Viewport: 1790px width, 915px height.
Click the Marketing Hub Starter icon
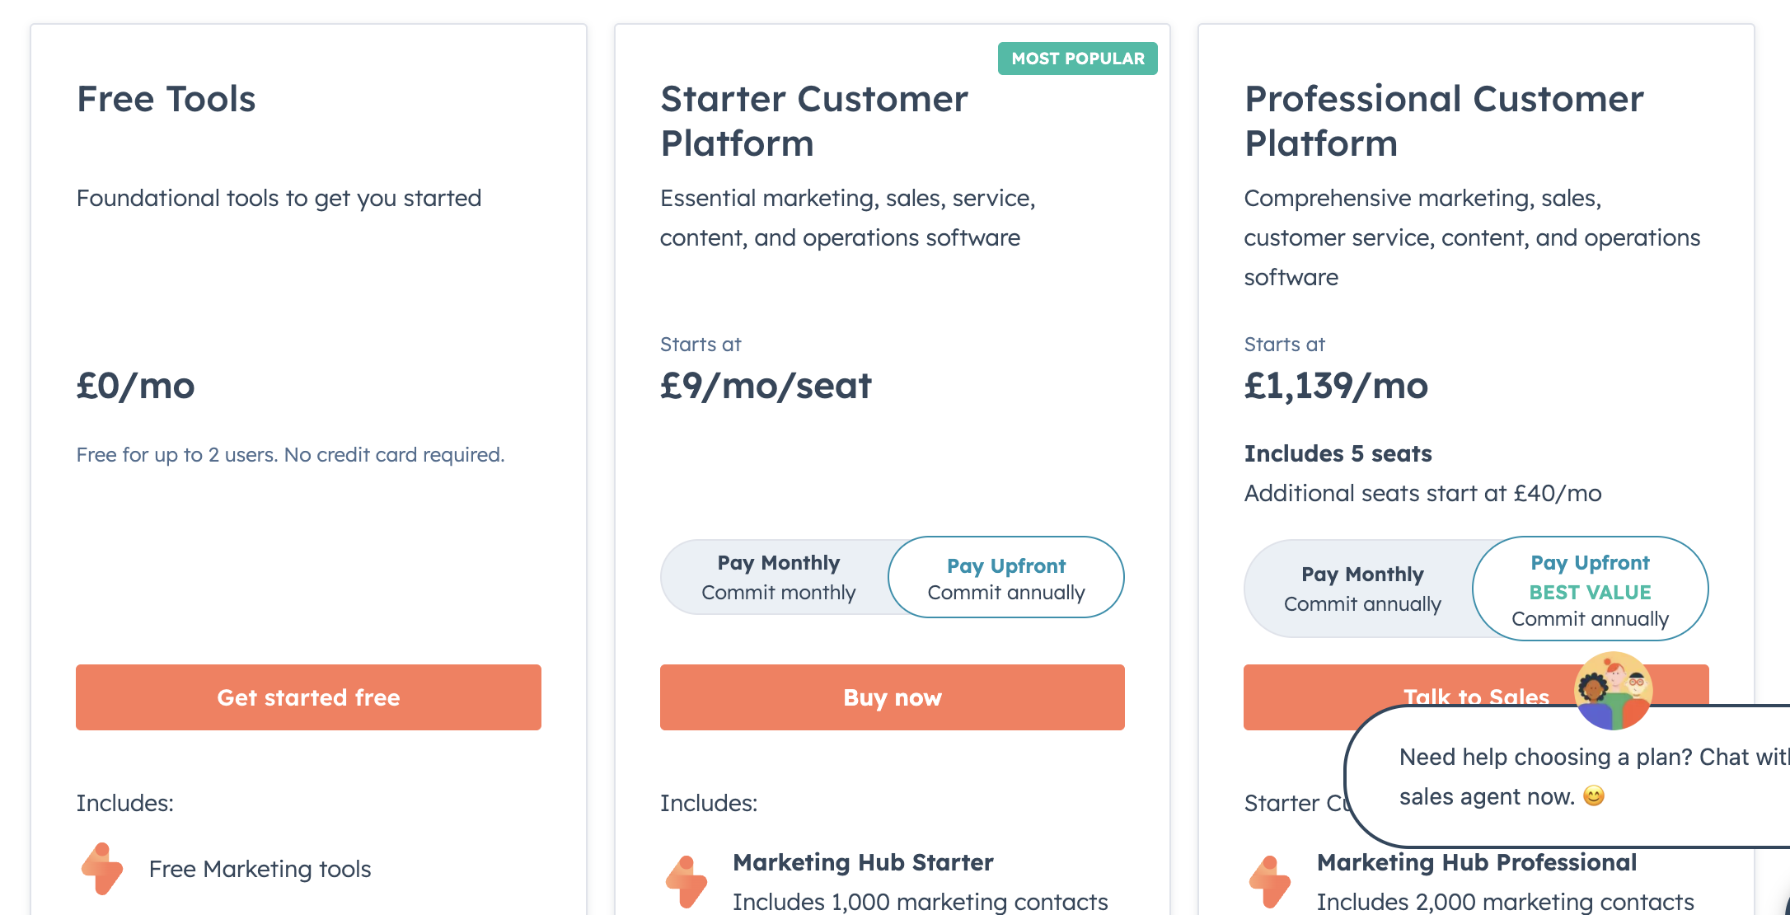click(686, 882)
